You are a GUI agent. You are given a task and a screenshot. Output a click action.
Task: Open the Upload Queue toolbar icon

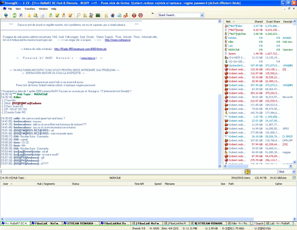pos(64,15)
